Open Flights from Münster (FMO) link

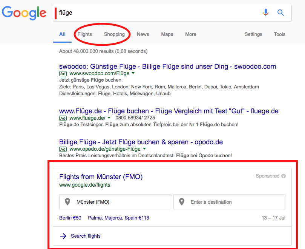[101, 177]
